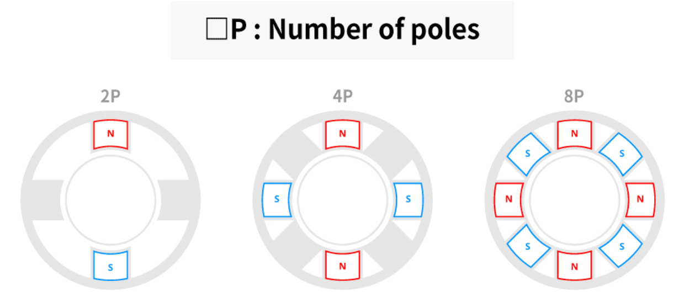Select the right N magnet in 8P diagram
This screenshot has height=302, width=684.
640,199
